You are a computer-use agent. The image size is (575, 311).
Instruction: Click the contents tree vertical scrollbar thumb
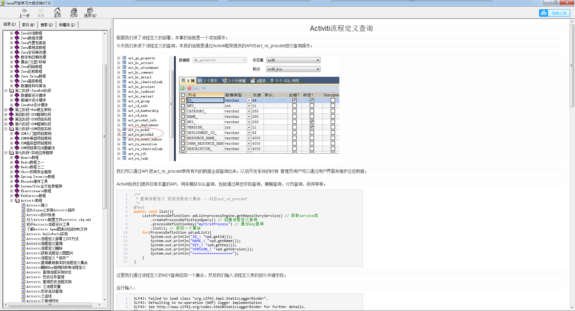tap(105, 137)
